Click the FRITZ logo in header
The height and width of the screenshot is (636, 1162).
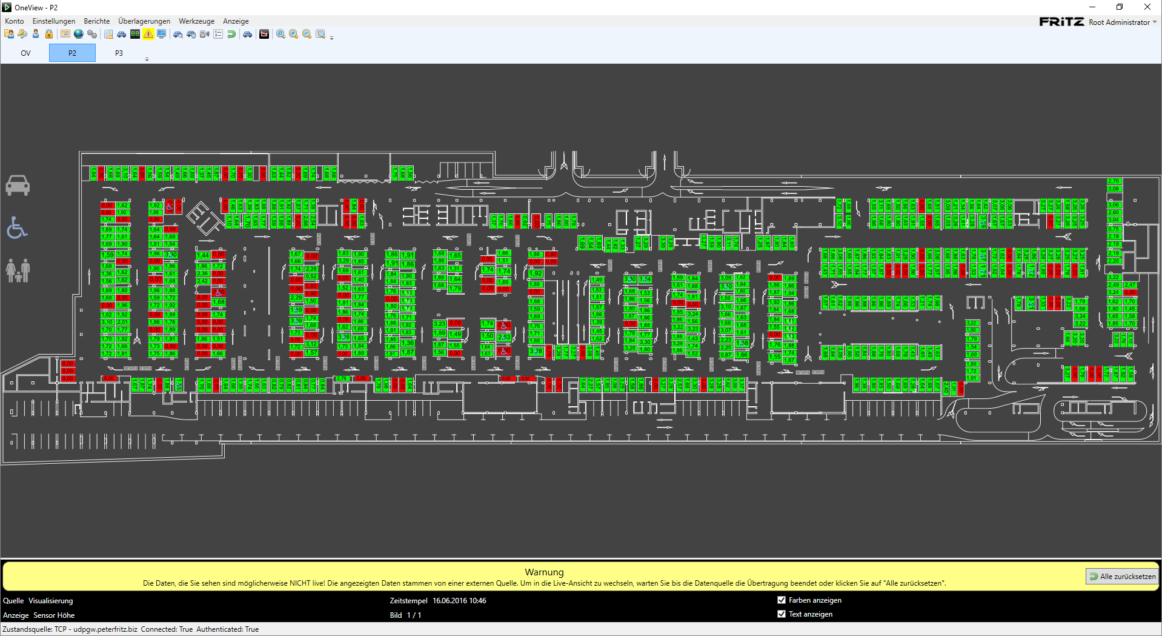tap(1061, 21)
